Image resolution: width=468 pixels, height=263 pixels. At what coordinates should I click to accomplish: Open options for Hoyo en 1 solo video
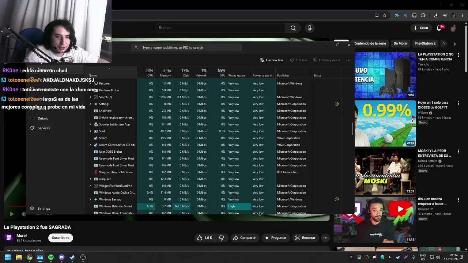pos(458,103)
